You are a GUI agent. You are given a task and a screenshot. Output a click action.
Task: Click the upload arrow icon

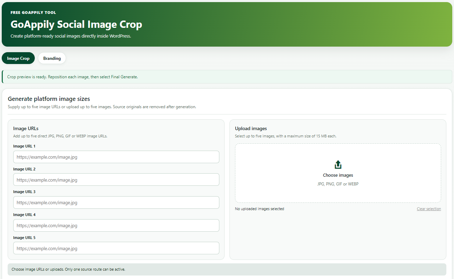[x=338, y=165]
